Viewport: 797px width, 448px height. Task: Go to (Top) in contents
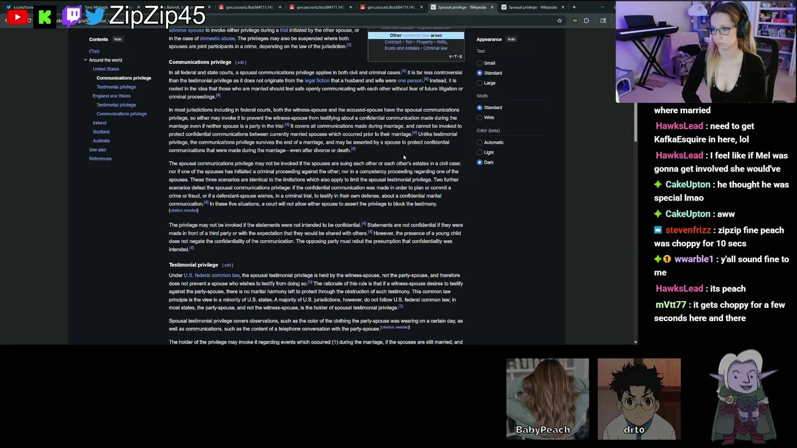94,51
